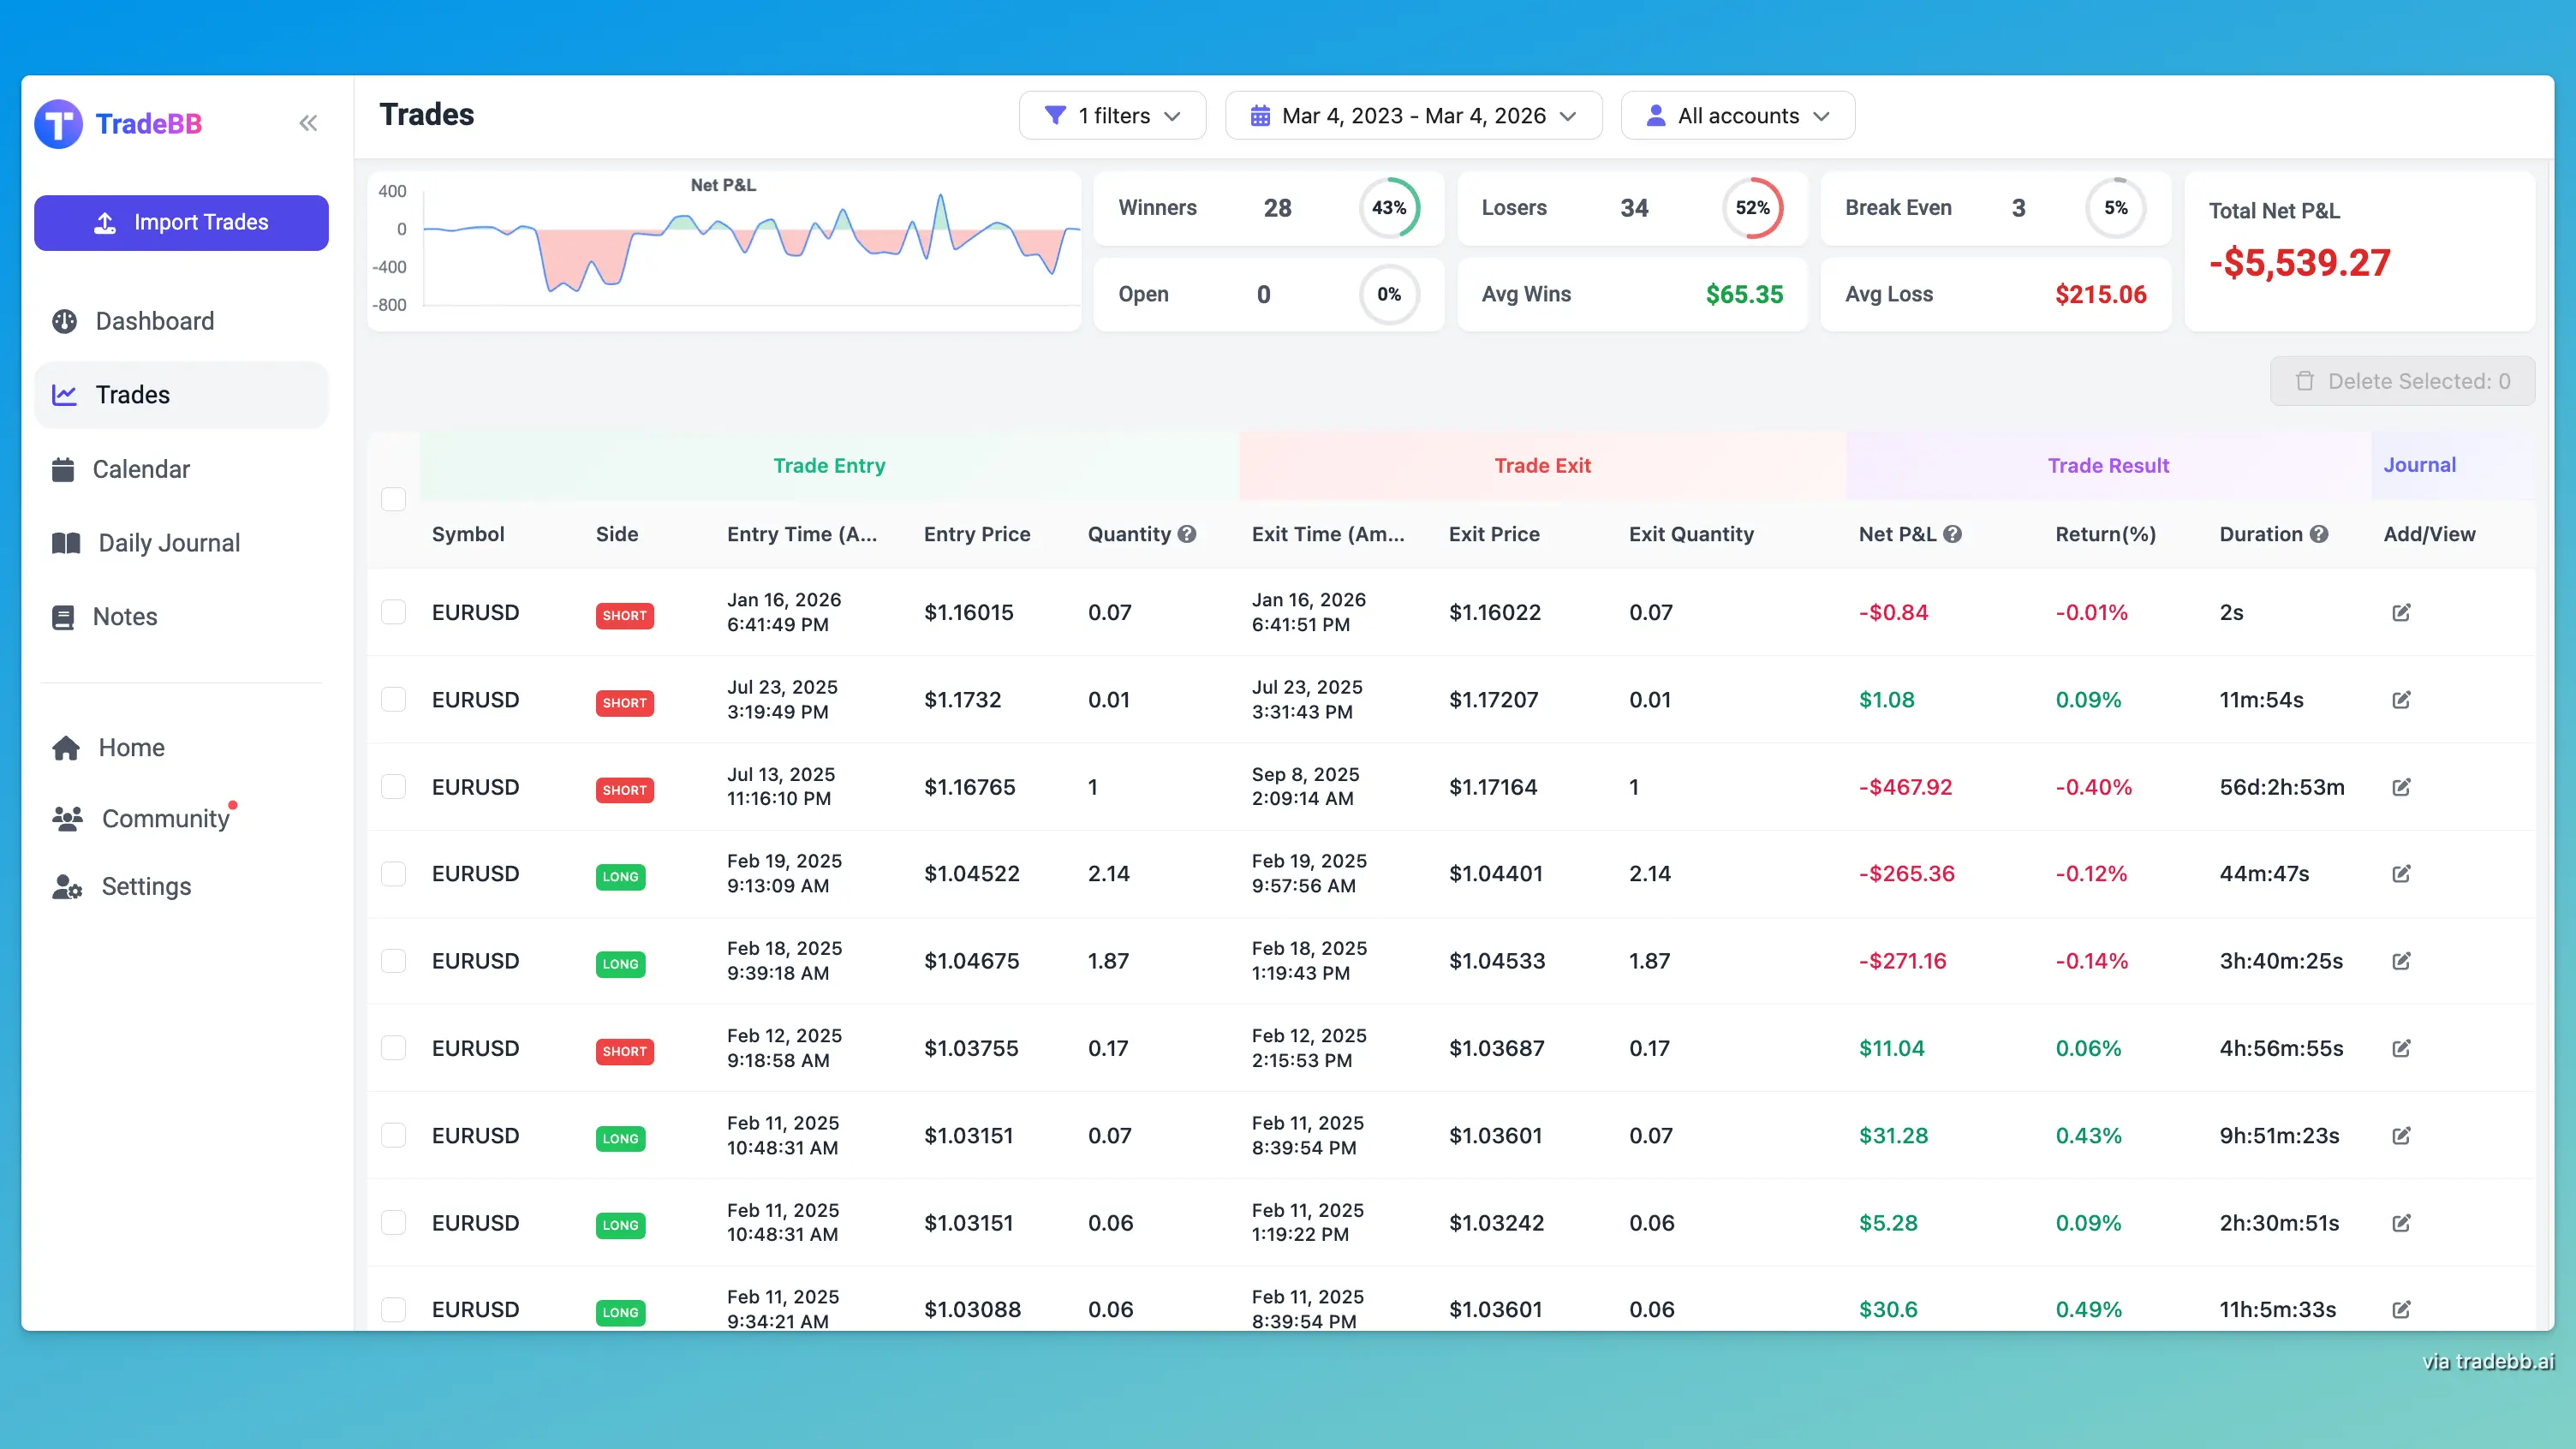Viewport: 2576px width, 1449px height.
Task: Select the Calendar icon in the sidebar
Action: [64, 468]
